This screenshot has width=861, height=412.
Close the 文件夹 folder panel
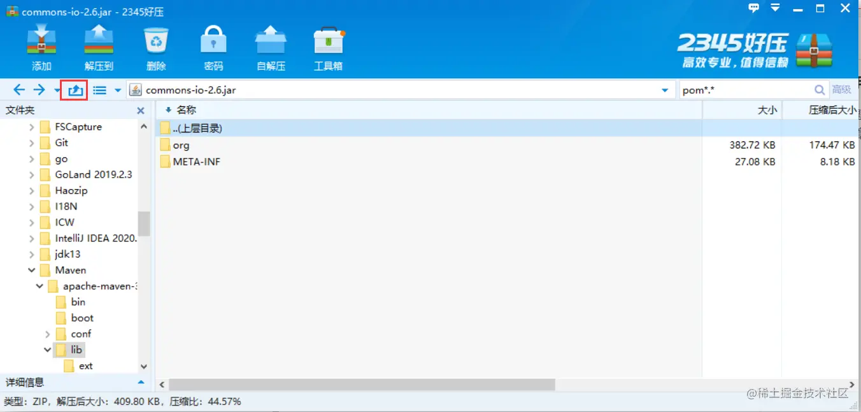pyautogui.click(x=141, y=111)
